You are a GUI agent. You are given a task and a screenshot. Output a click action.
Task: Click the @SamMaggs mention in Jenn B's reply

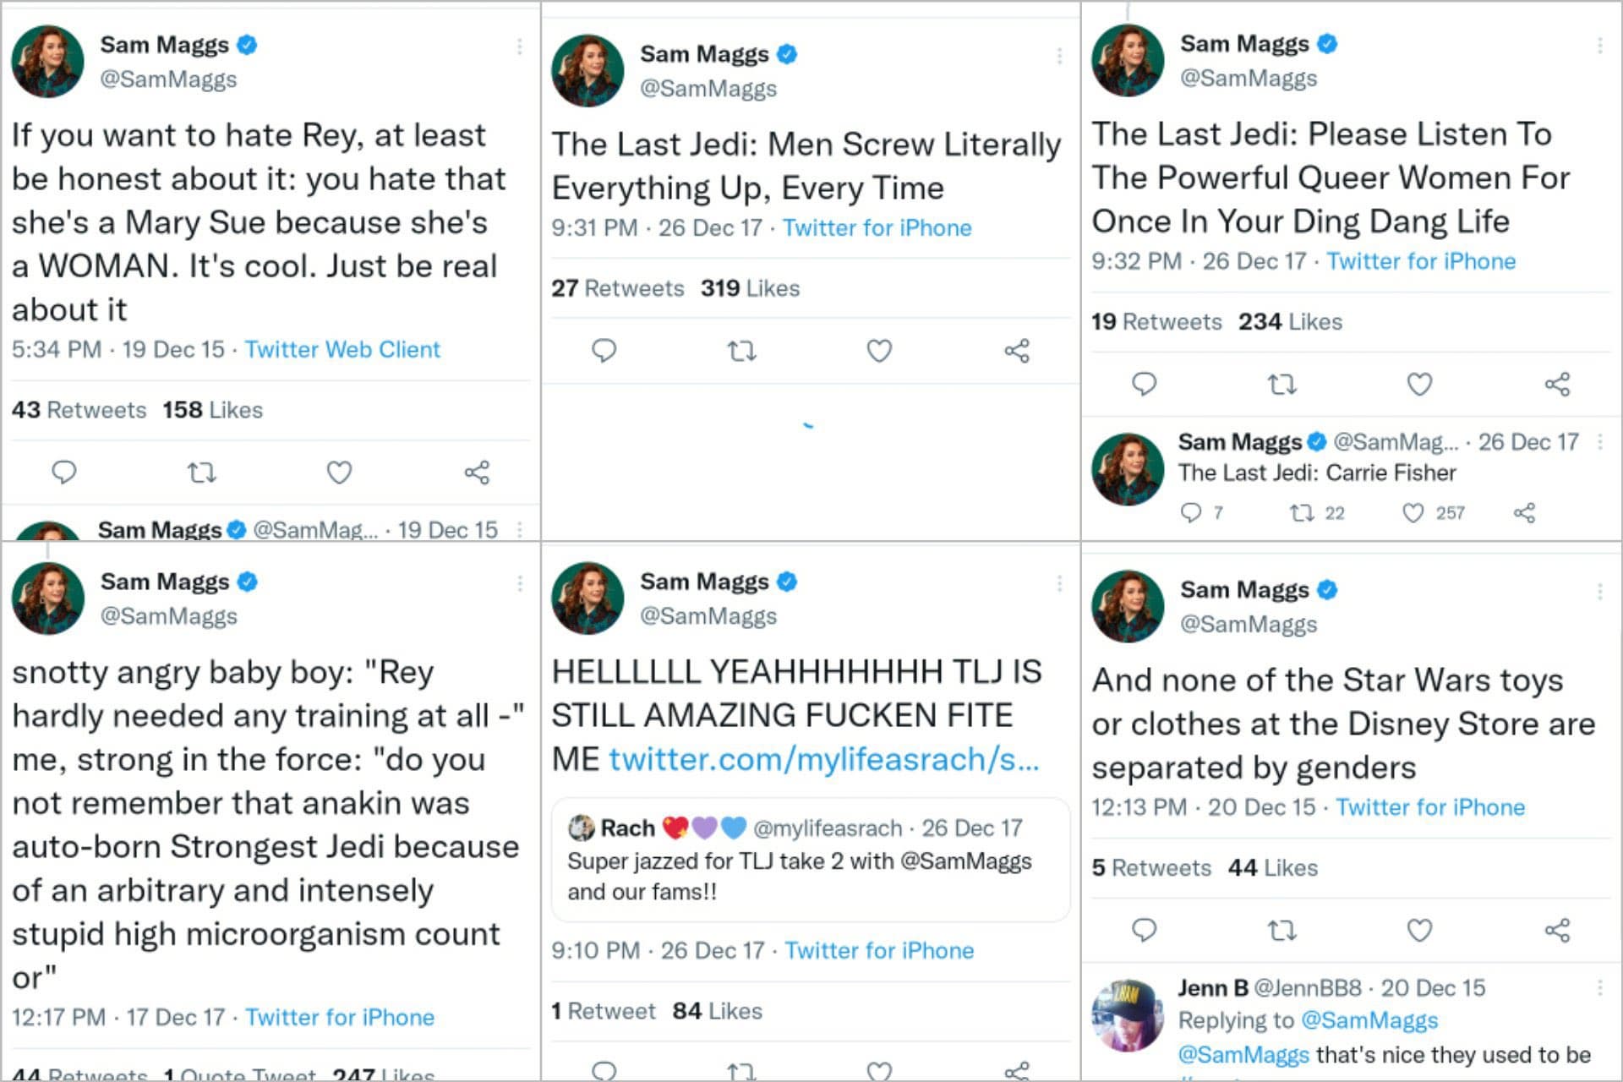(1243, 1055)
